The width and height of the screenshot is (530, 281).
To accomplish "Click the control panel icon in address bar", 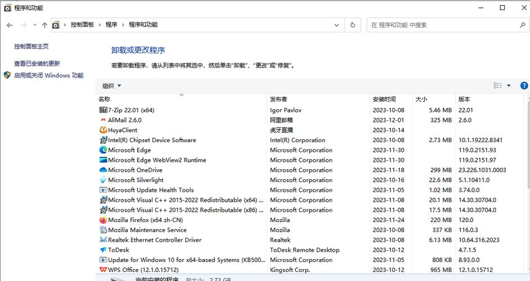I will 56,25.
